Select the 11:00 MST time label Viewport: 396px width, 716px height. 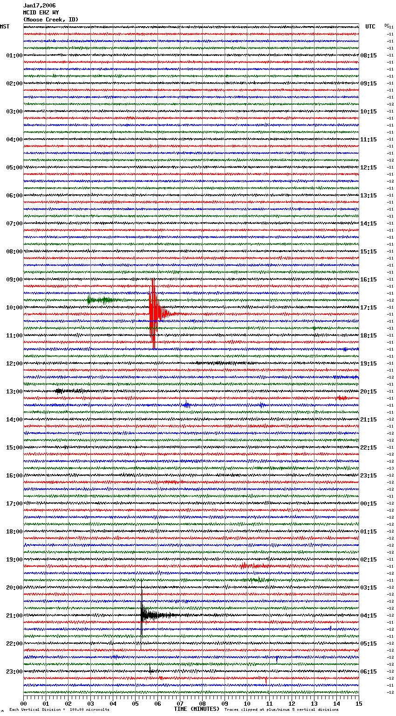tap(14, 336)
